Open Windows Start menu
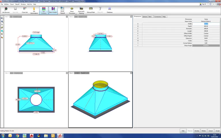This screenshot has width=221, height=138. click(x=3, y=136)
